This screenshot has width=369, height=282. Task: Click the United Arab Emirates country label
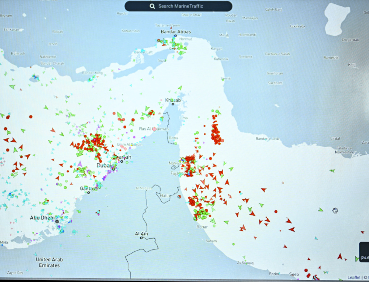(49, 262)
